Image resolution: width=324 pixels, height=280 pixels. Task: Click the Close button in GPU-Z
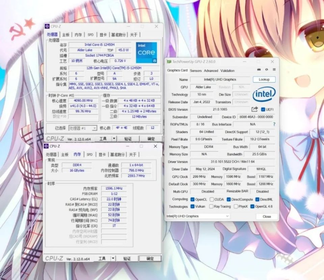(267, 216)
